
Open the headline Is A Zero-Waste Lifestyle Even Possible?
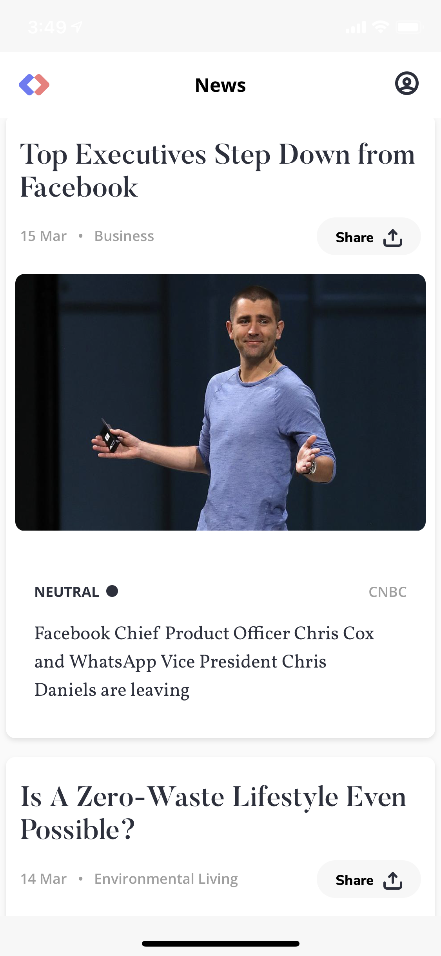(213, 813)
